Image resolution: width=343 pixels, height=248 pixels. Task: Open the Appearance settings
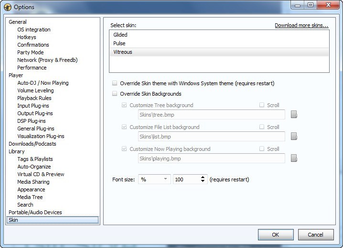(x=31, y=190)
